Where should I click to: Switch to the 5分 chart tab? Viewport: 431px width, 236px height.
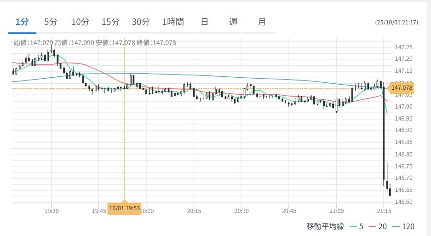pos(51,22)
